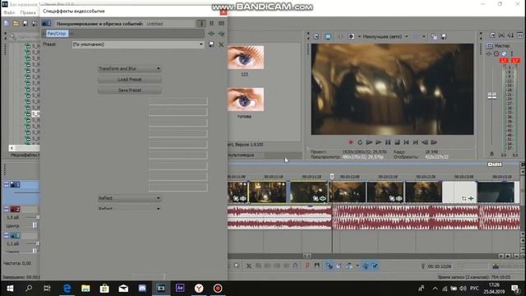Stop playback under the preview

(397, 142)
